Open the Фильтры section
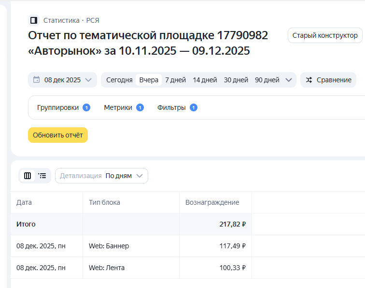Screen dimensions: 365x288 pos(171,107)
